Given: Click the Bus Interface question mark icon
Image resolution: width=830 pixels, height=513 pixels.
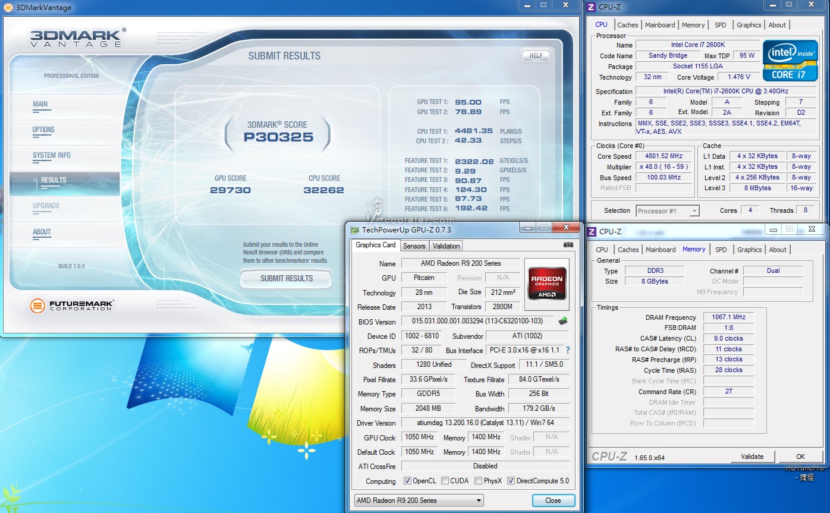Looking at the screenshot, I should coord(567,350).
